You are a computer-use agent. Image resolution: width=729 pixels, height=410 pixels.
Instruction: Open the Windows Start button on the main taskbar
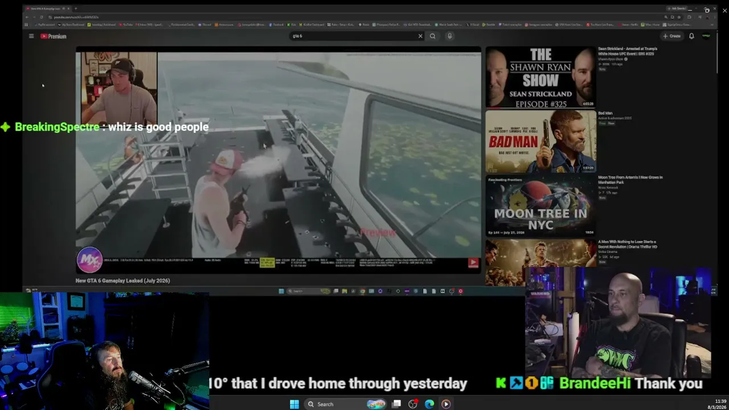(x=294, y=404)
